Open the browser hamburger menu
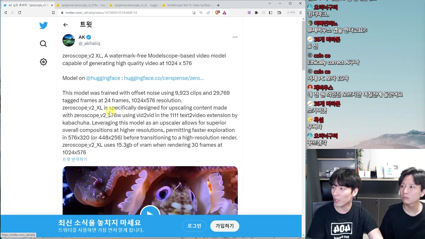 (300, 13)
